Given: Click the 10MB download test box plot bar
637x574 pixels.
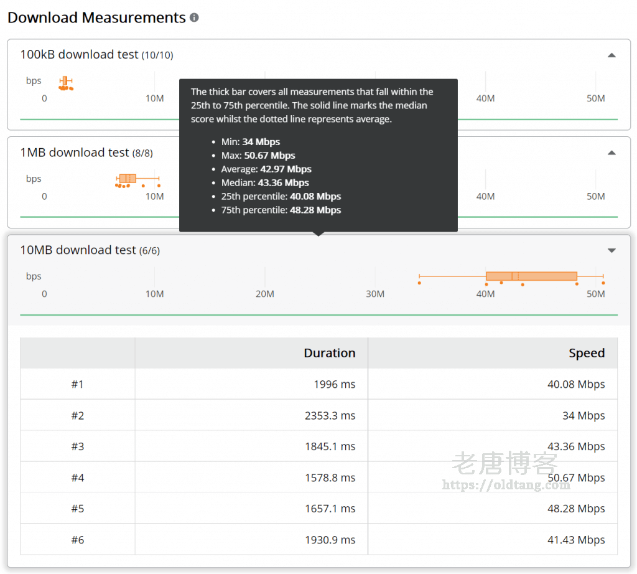Looking at the screenshot, I should 531,276.
